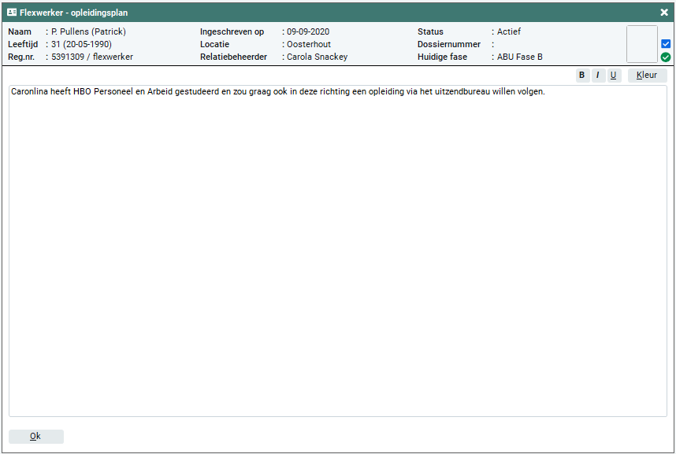This screenshot has width=676, height=454.
Task: Apply underline using the U button
Action: pyautogui.click(x=613, y=76)
